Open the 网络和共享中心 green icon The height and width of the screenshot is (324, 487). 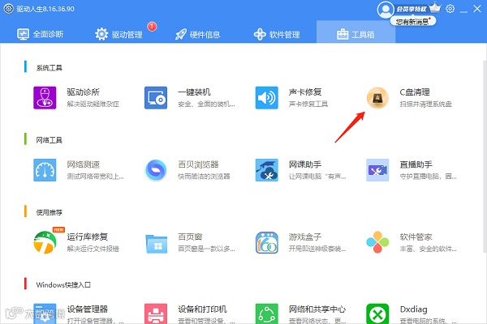click(266, 313)
